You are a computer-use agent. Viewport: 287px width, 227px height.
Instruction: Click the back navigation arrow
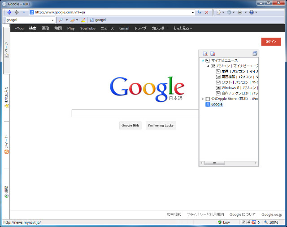(x=9, y=12)
